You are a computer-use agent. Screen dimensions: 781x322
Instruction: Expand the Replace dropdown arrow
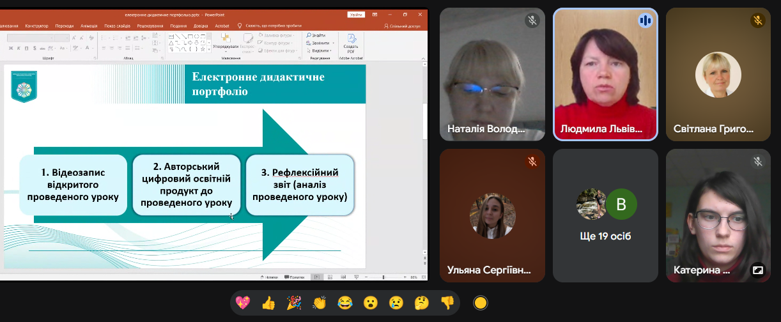(x=334, y=43)
